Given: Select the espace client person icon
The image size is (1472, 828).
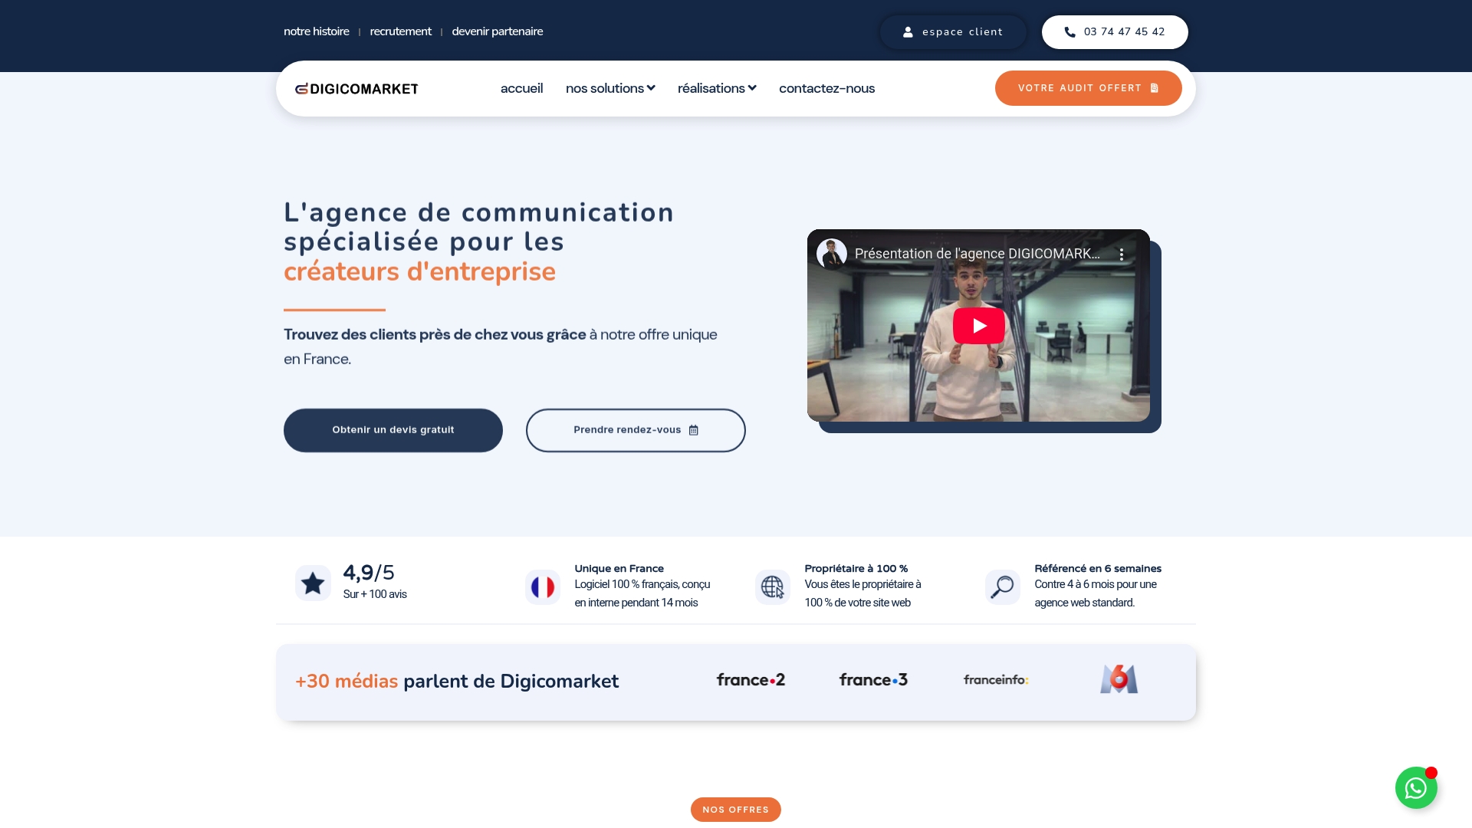Looking at the screenshot, I should pyautogui.click(x=908, y=31).
